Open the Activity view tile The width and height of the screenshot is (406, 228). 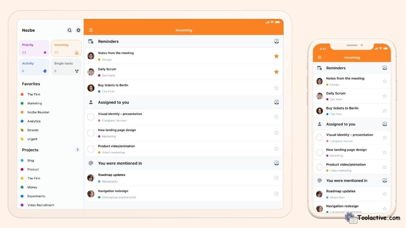[x=34, y=67]
